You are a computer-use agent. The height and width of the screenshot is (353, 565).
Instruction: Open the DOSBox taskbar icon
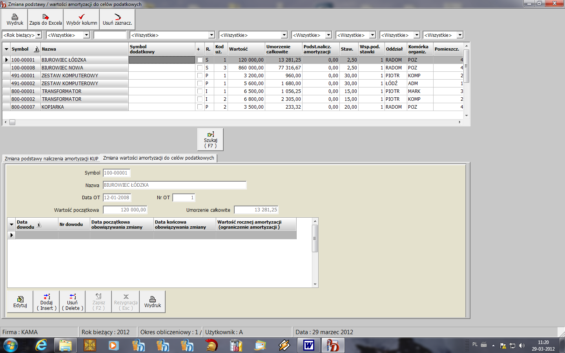pos(90,346)
